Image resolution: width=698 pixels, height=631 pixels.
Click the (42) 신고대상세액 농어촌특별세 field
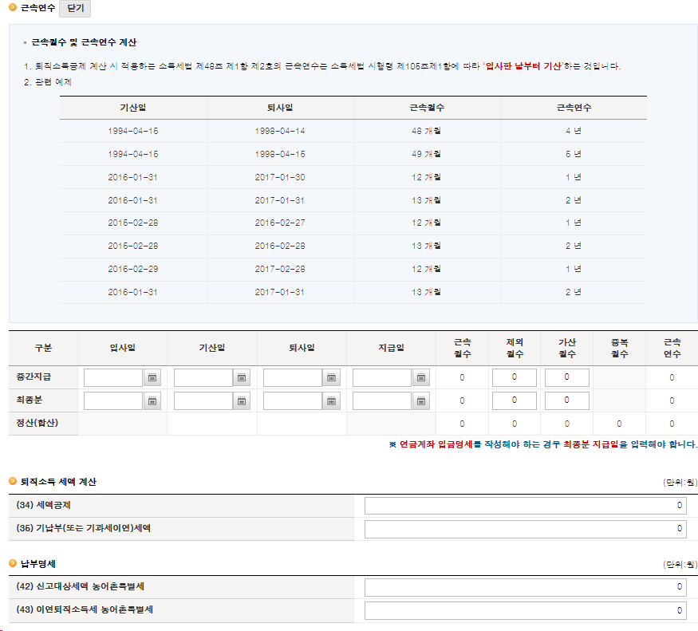pyautogui.click(x=524, y=586)
